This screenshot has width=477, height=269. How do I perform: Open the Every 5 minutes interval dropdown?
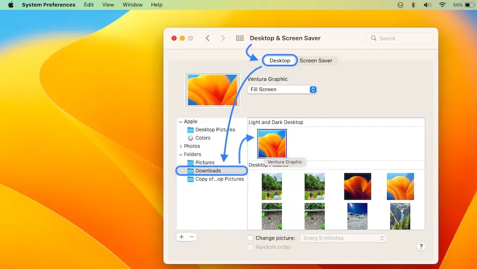point(343,238)
